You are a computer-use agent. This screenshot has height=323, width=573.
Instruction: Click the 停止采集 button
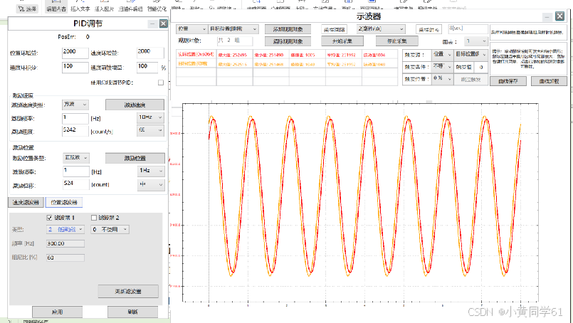coord(397,41)
